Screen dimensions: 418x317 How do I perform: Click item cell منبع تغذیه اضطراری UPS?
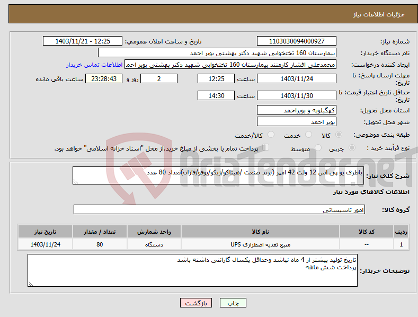[x=260, y=244]
